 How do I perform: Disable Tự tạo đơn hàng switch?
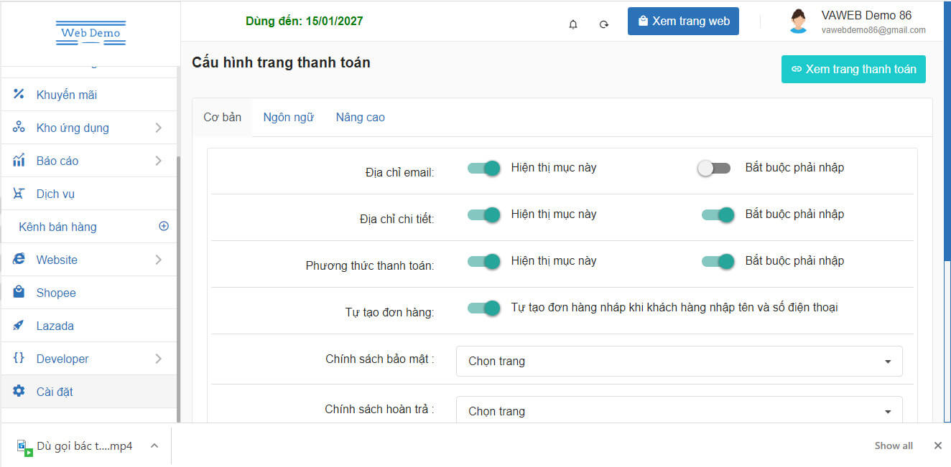(x=483, y=308)
